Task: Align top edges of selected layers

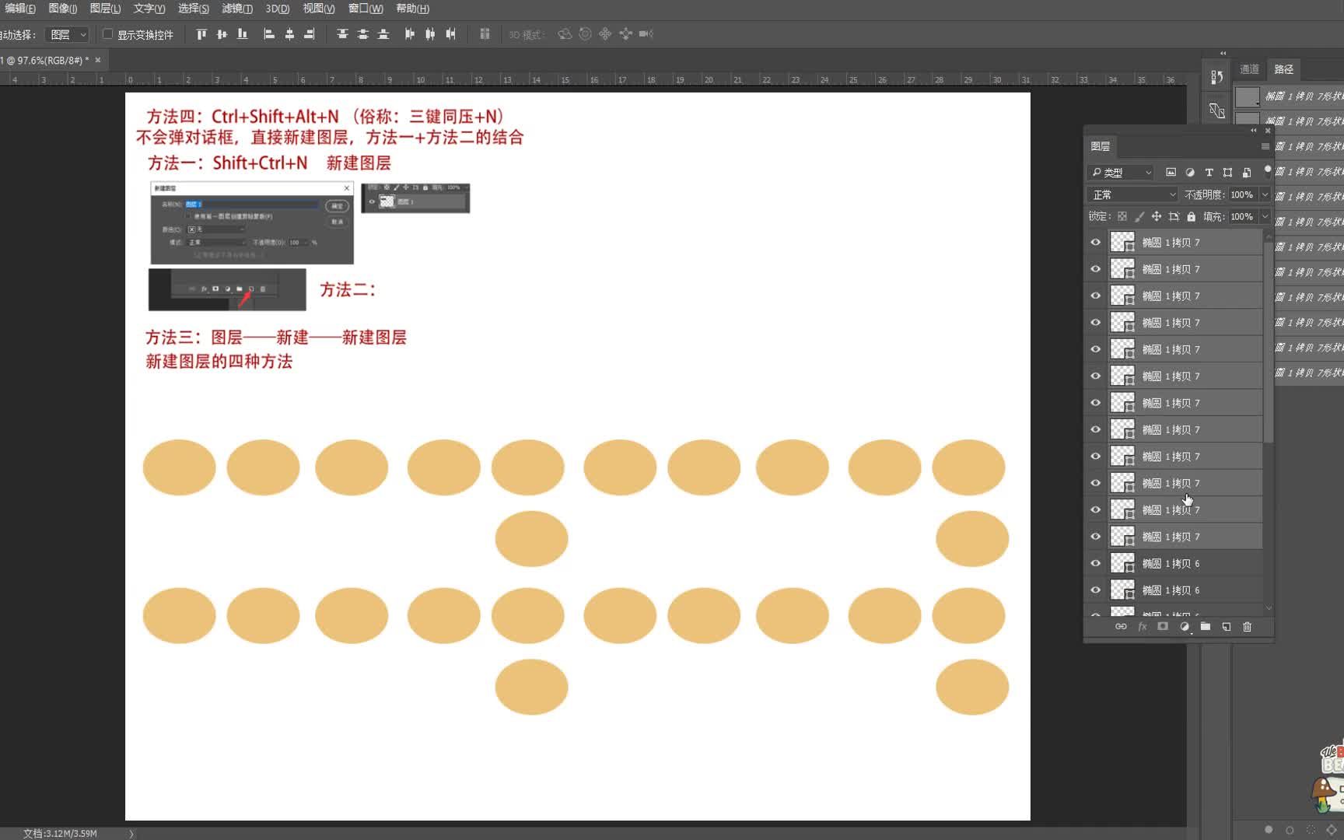Action: click(201, 34)
